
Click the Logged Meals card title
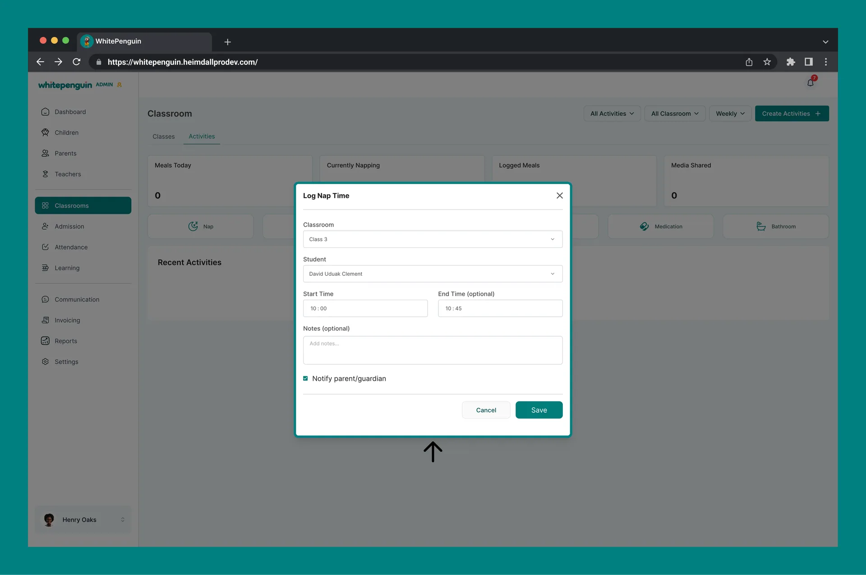519,165
